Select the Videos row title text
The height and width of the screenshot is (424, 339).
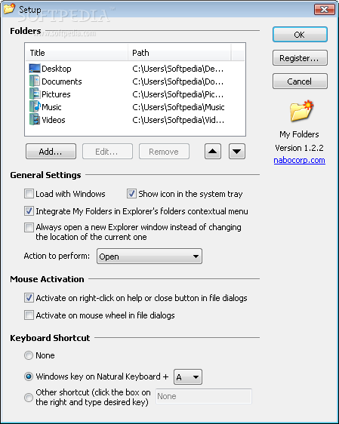tap(54, 120)
